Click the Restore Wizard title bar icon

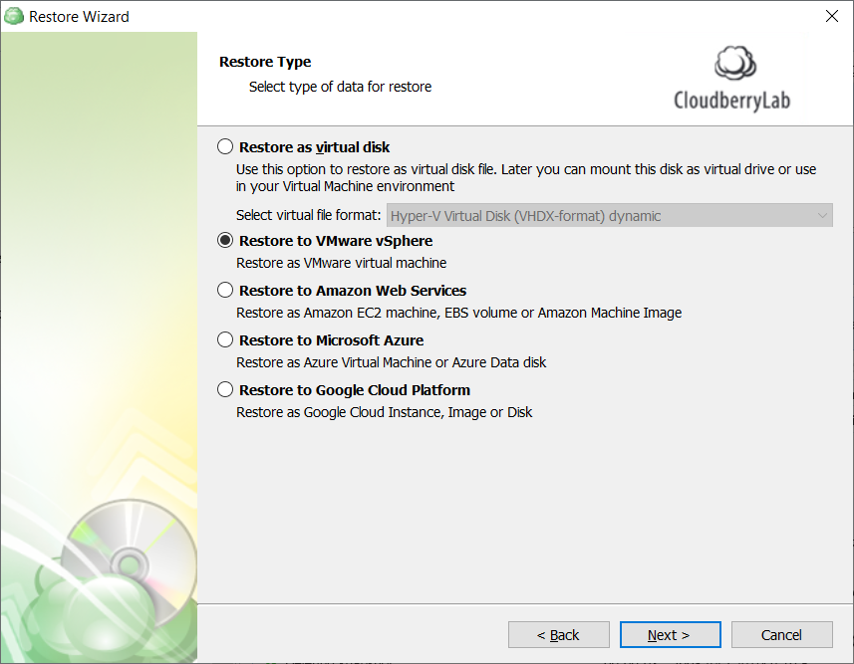click(x=14, y=16)
